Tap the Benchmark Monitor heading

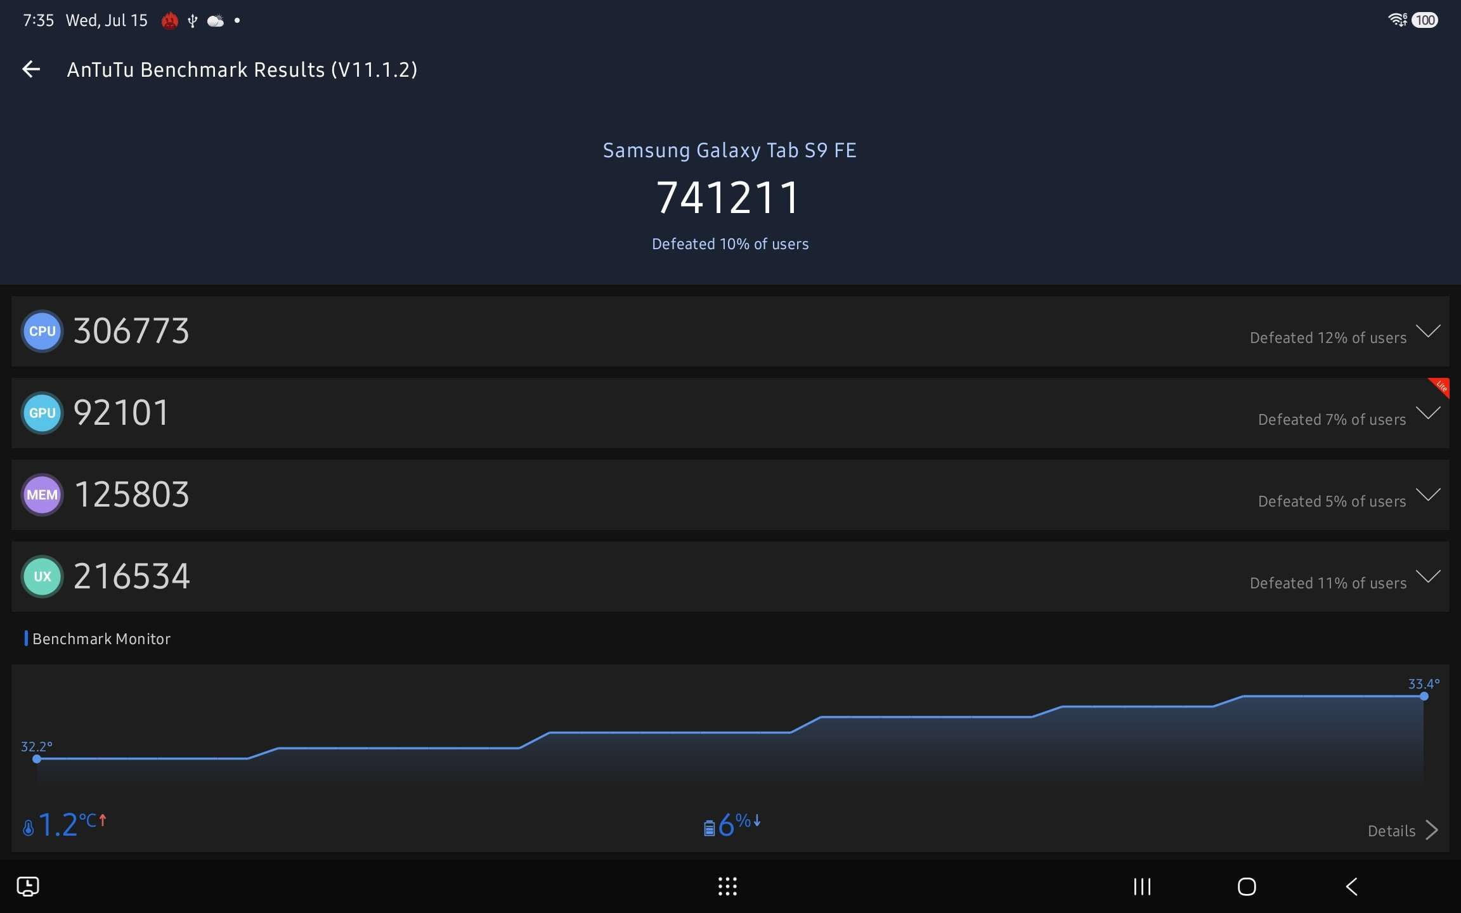101,638
